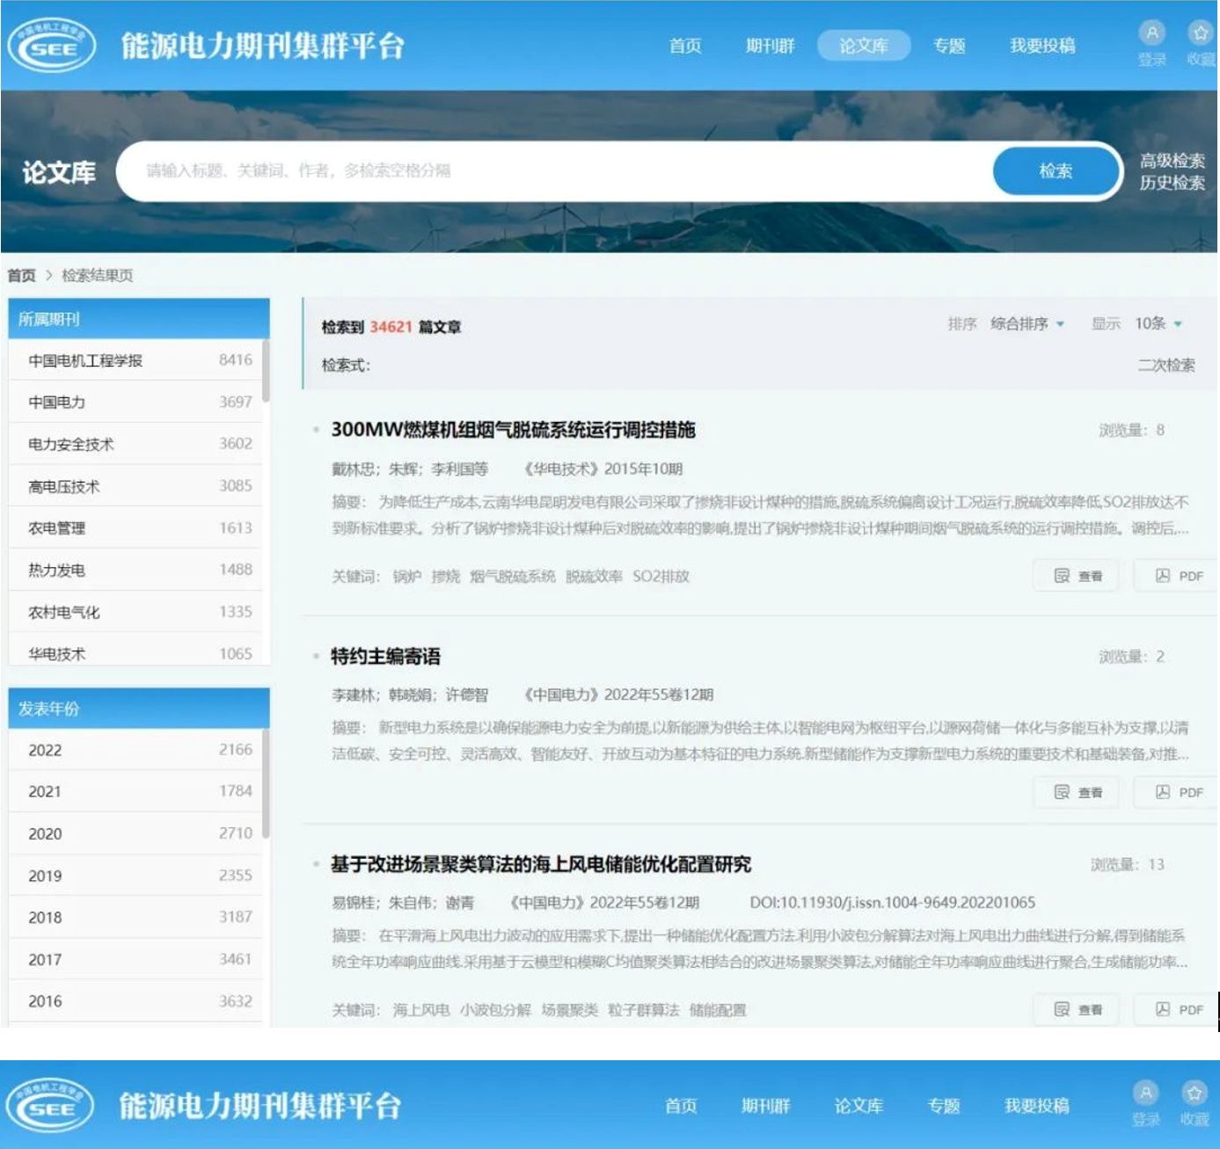This screenshot has height=1149, width=1220.
Task: Click the paper search input field
Action: (x=563, y=171)
